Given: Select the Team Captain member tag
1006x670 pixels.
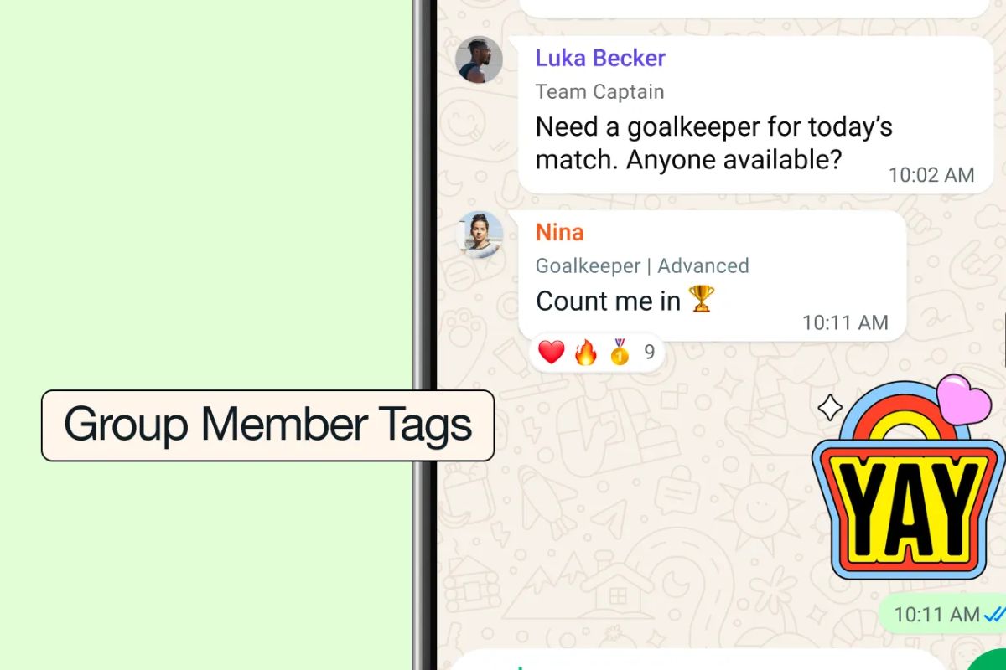Looking at the screenshot, I should click(x=599, y=92).
